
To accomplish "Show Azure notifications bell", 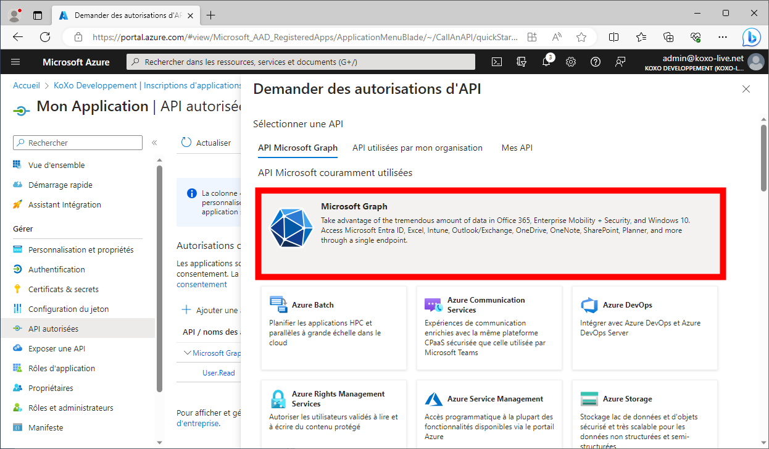I will [x=546, y=62].
